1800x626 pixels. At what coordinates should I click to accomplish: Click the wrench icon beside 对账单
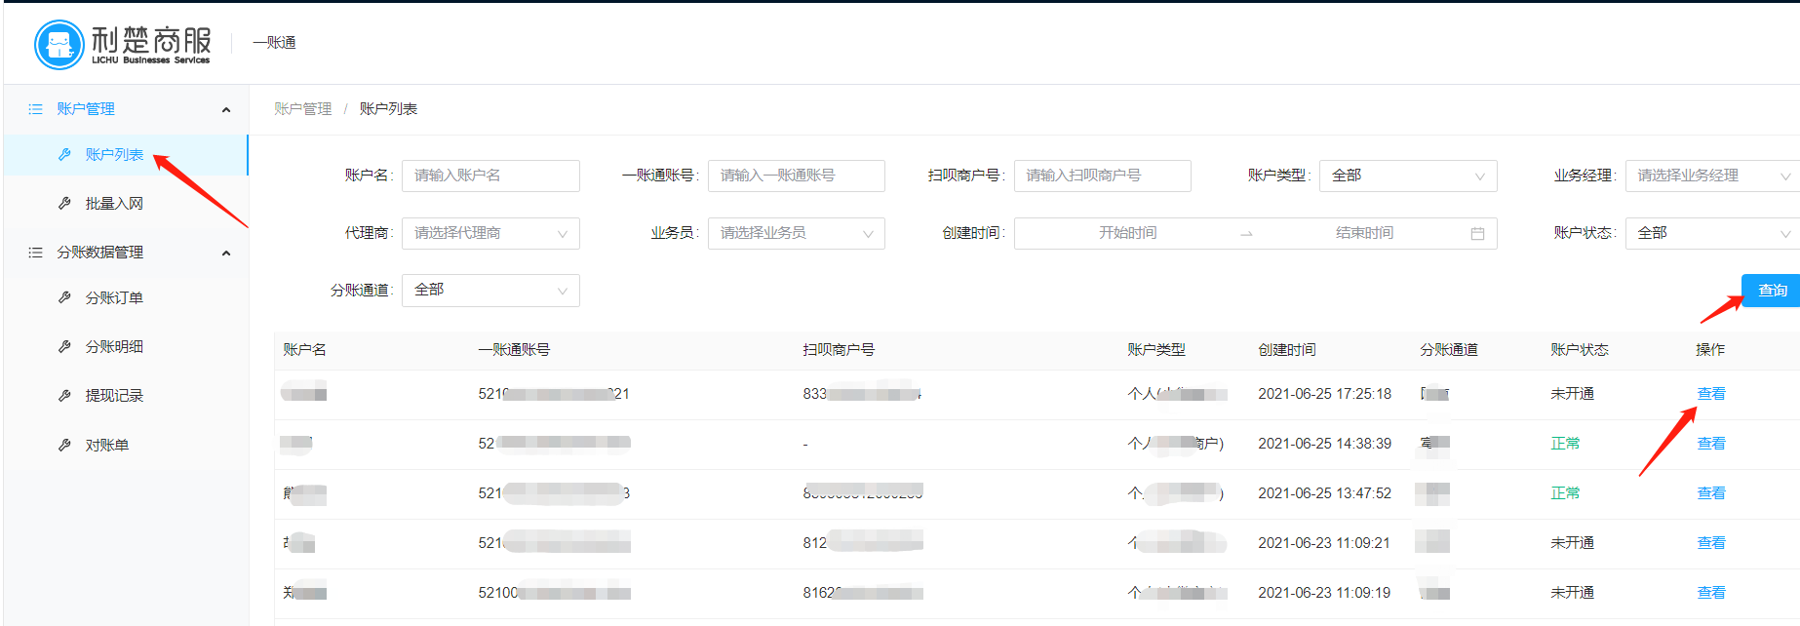click(x=64, y=445)
